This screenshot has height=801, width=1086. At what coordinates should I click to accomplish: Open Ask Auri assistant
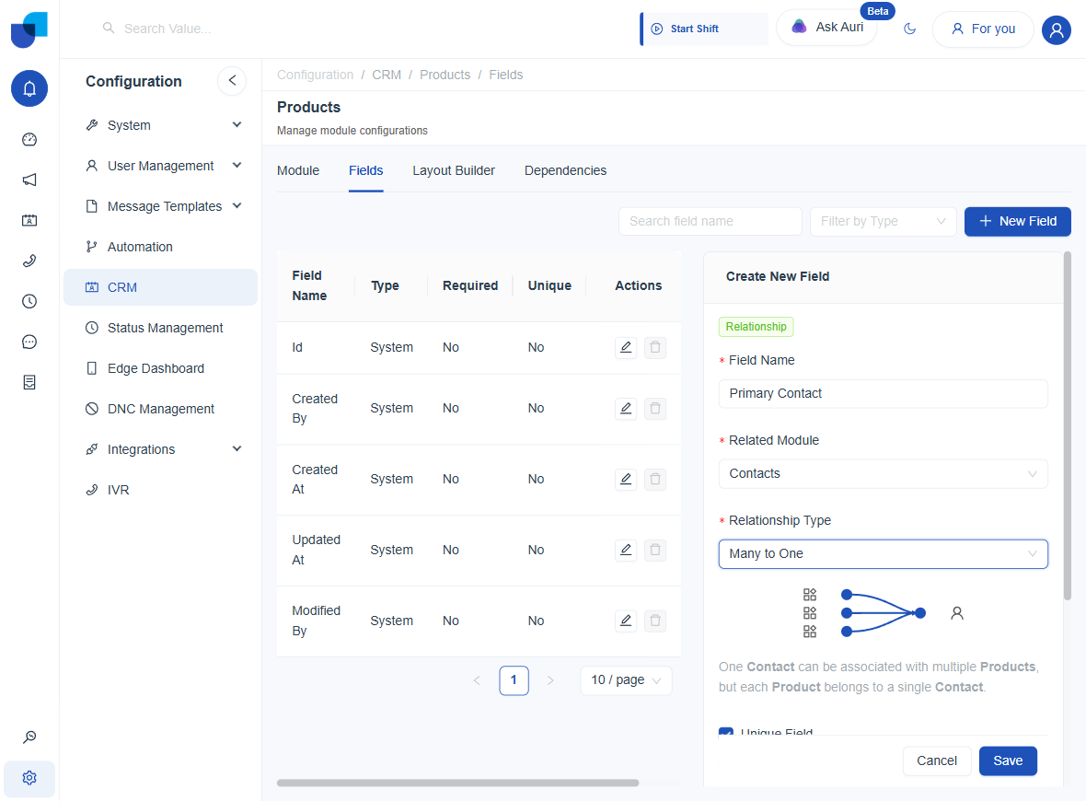[x=827, y=28]
